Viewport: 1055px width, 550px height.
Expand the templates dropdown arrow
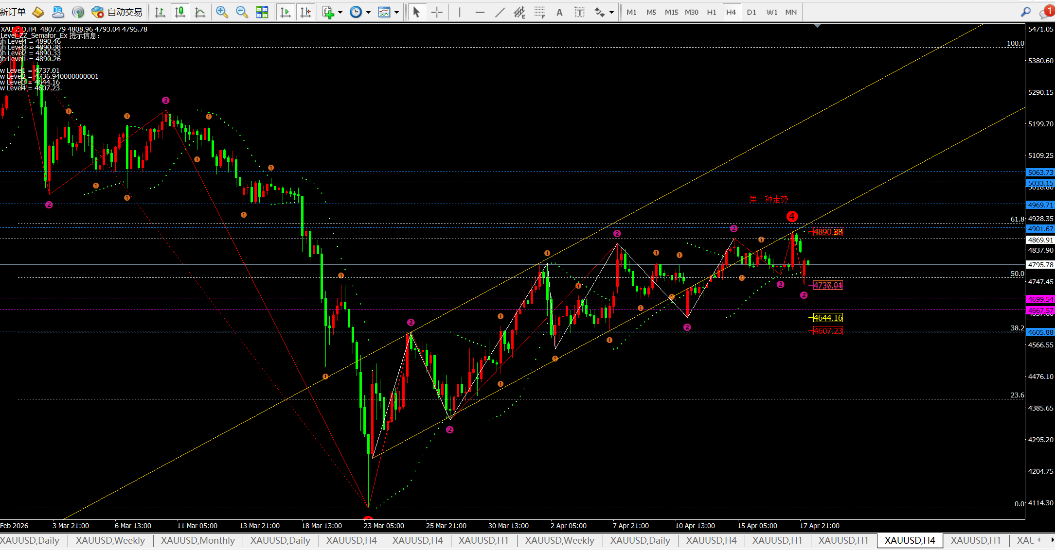[397, 12]
